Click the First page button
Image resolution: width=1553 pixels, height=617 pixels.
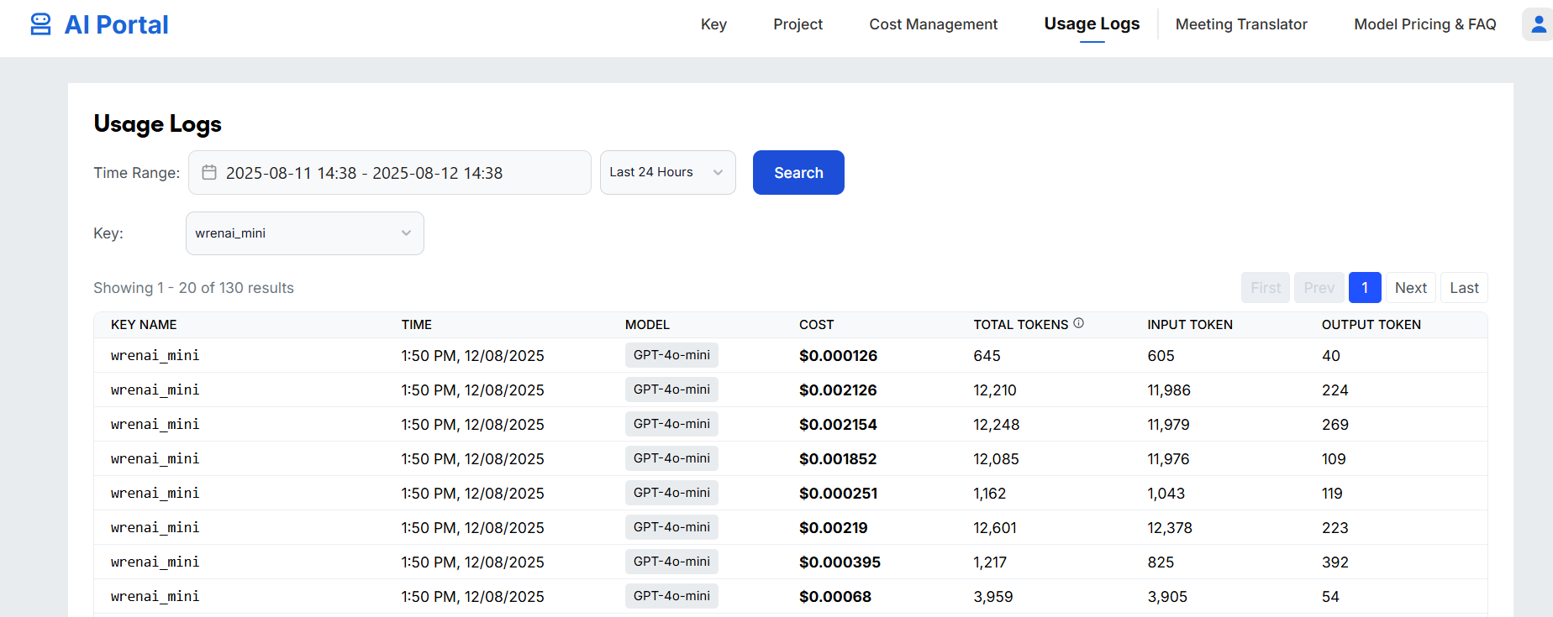(x=1266, y=288)
